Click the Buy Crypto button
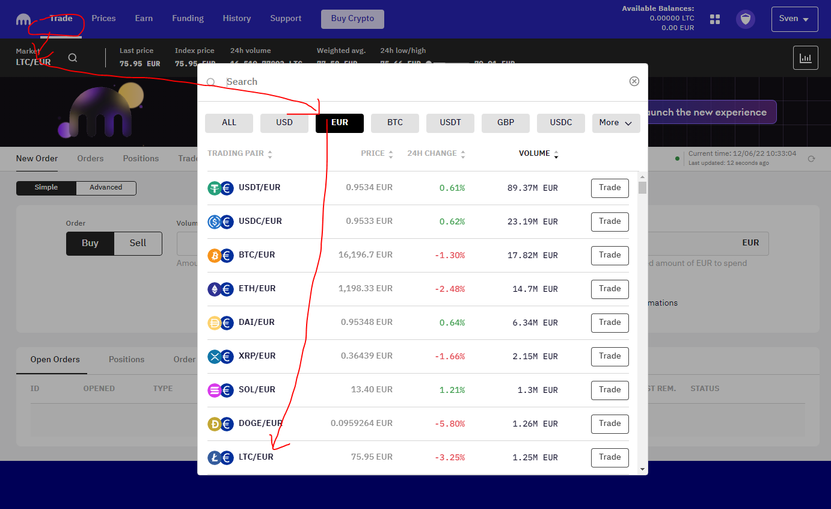The width and height of the screenshot is (831, 509). [352, 19]
